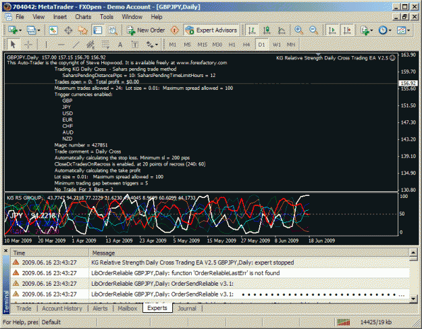Select the Text tool (A)
Screen dimensions: 422x329
click(120, 45)
